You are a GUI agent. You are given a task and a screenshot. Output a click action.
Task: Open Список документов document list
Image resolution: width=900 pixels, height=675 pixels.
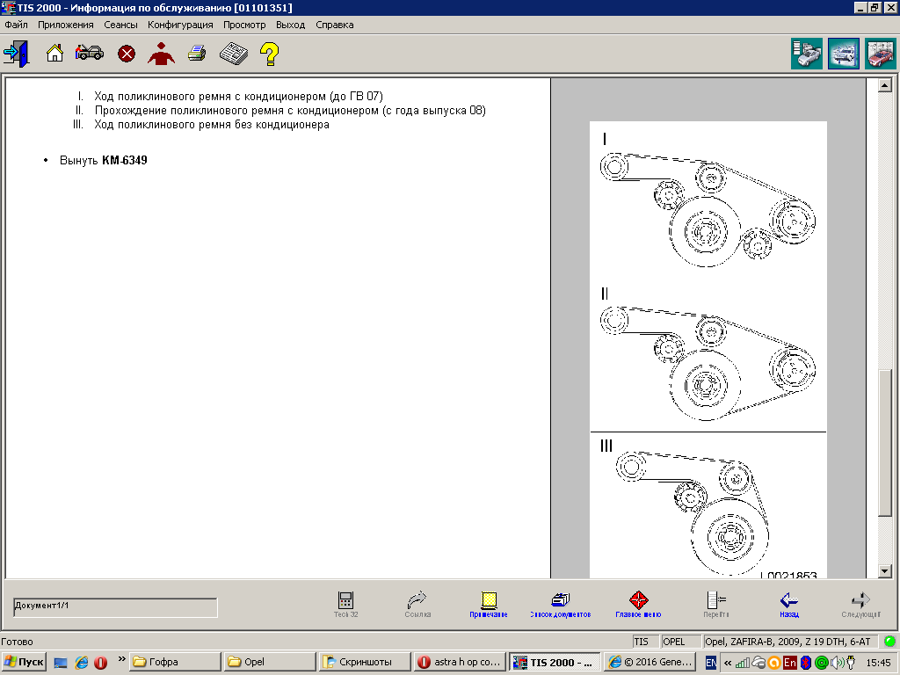coord(560,605)
